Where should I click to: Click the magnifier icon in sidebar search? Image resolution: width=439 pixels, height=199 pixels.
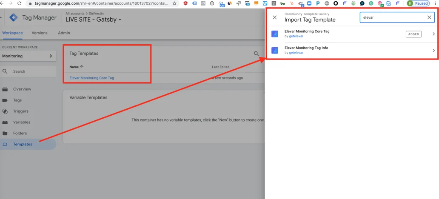coord(5,71)
